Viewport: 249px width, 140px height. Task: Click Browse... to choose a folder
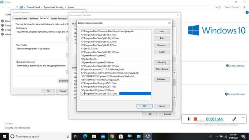tap(162, 45)
